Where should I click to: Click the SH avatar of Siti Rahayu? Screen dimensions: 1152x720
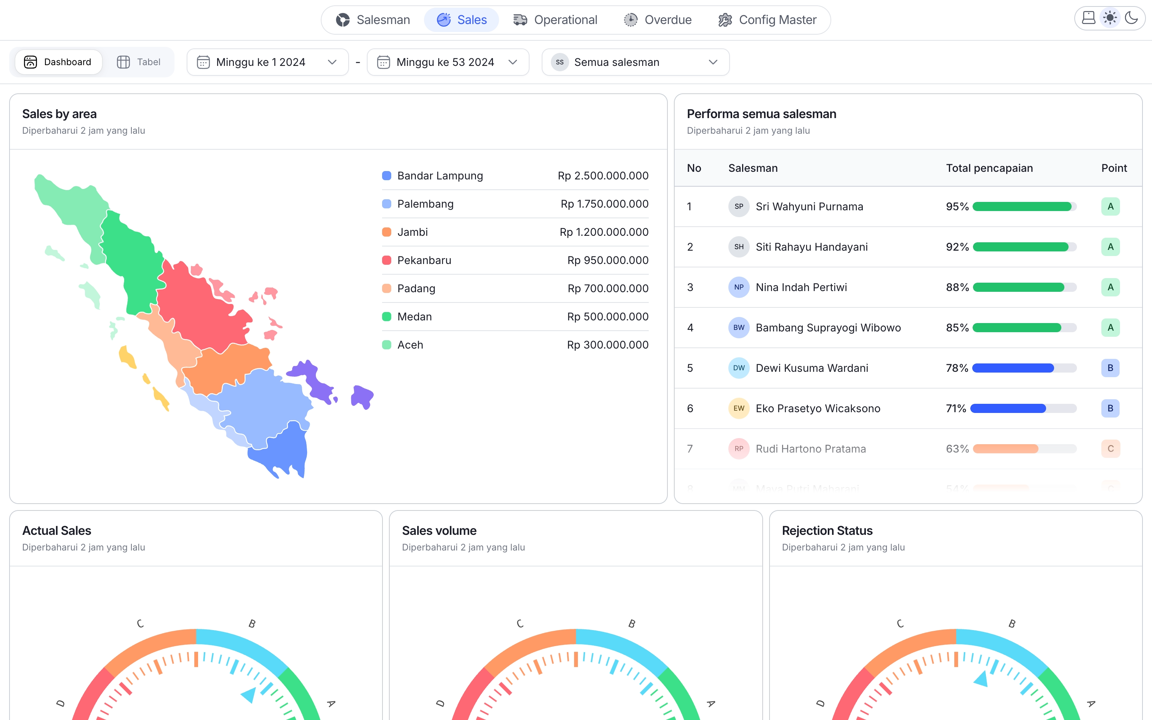coord(739,247)
